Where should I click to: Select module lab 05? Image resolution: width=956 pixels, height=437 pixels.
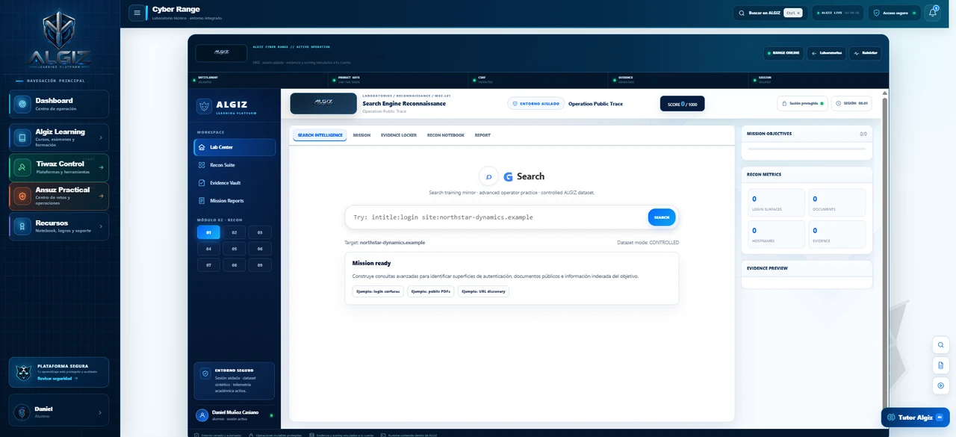click(x=235, y=249)
